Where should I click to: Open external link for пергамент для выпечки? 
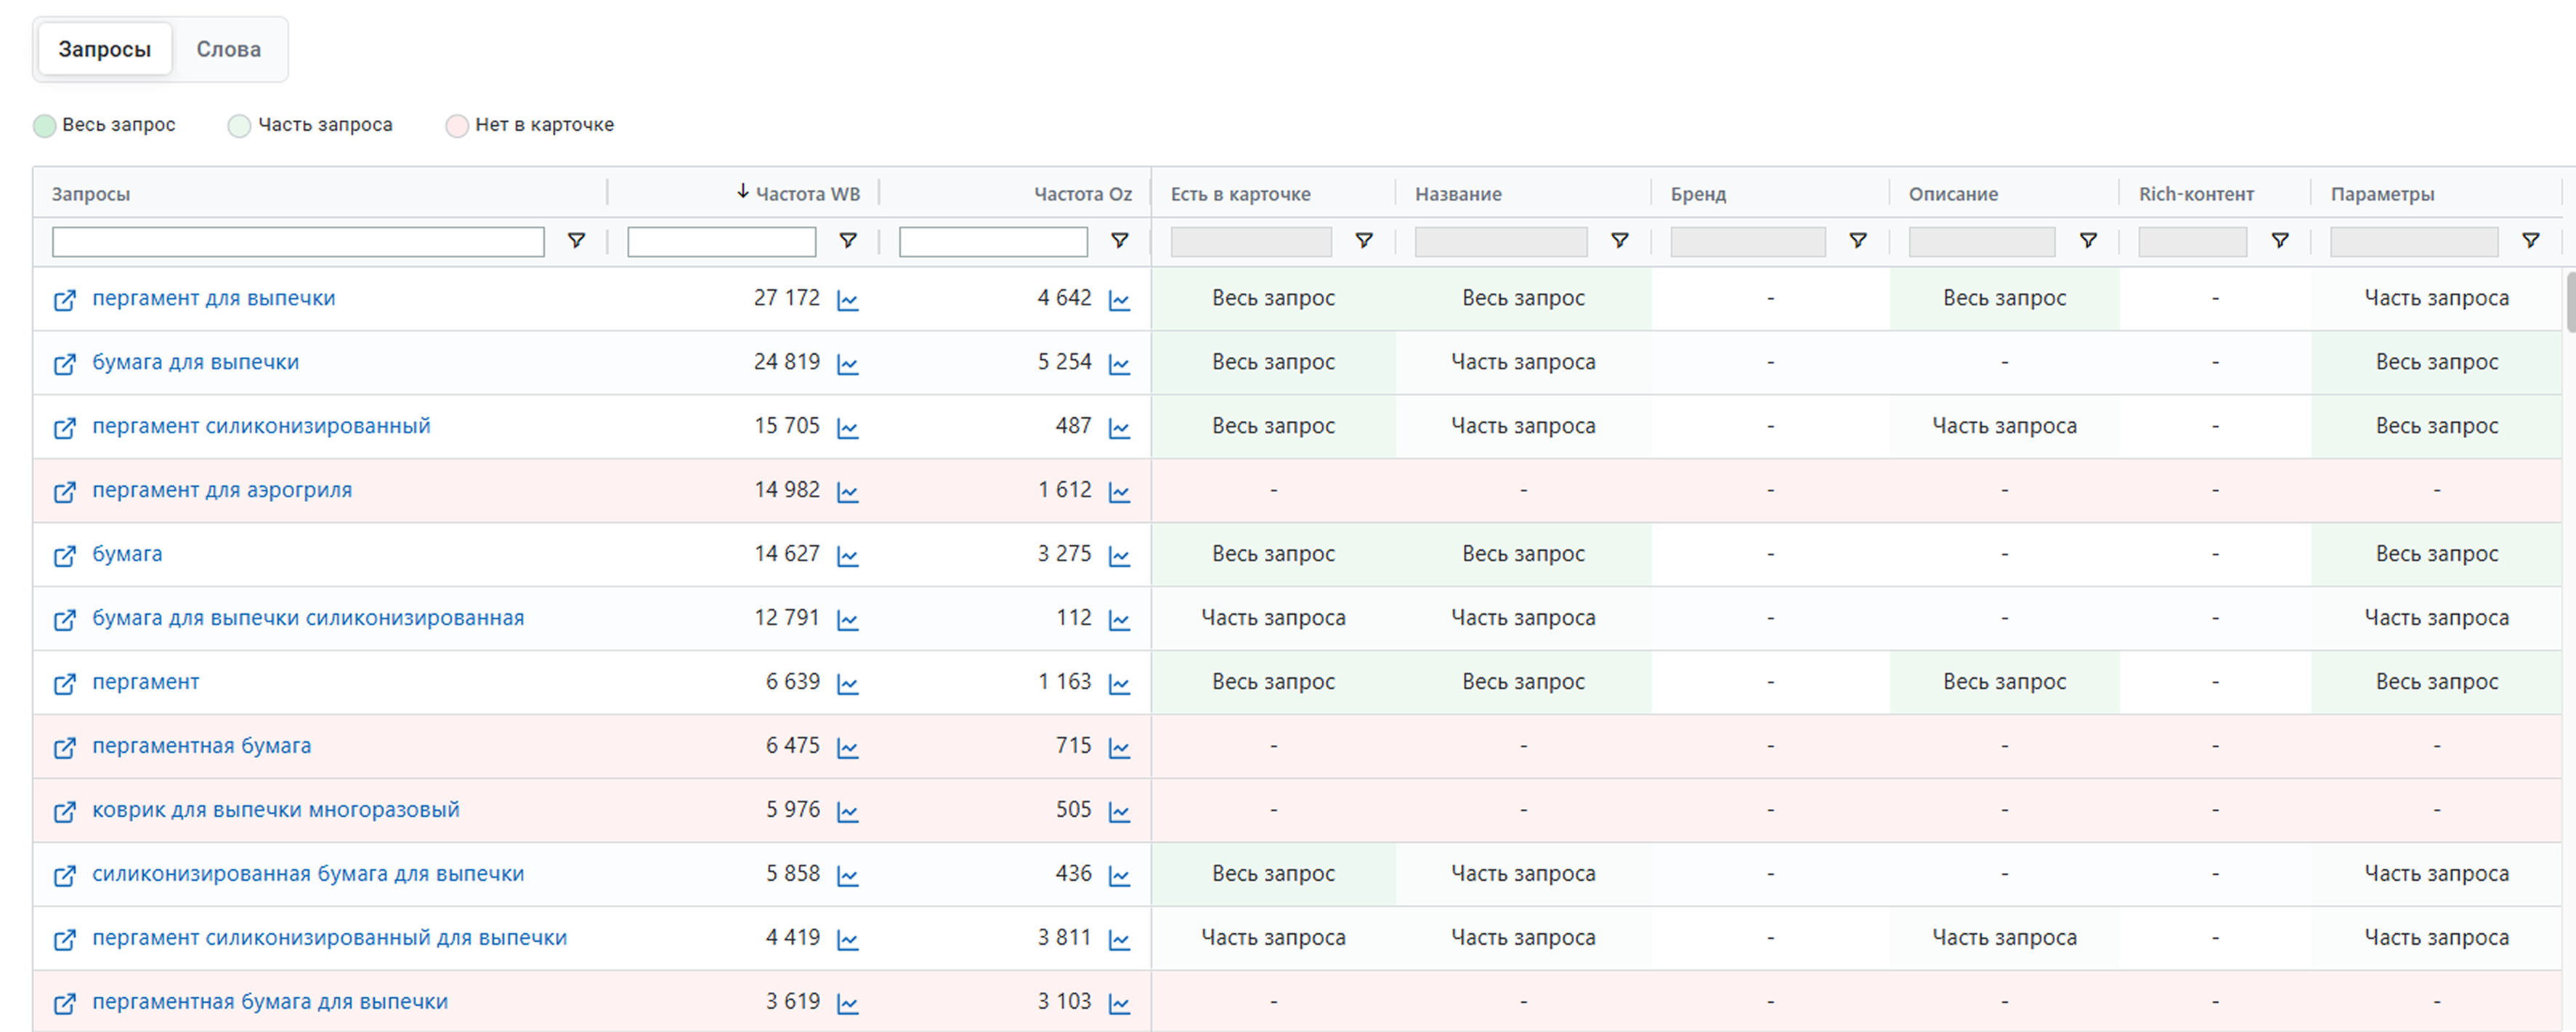click(x=64, y=300)
